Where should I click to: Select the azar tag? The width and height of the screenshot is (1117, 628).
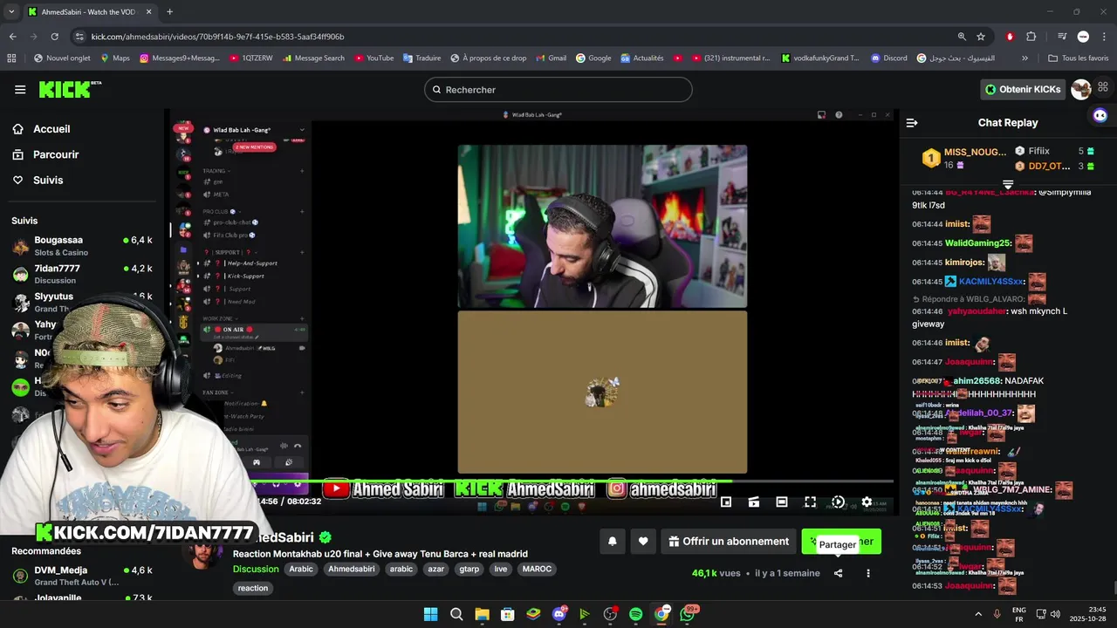(435, 569)
